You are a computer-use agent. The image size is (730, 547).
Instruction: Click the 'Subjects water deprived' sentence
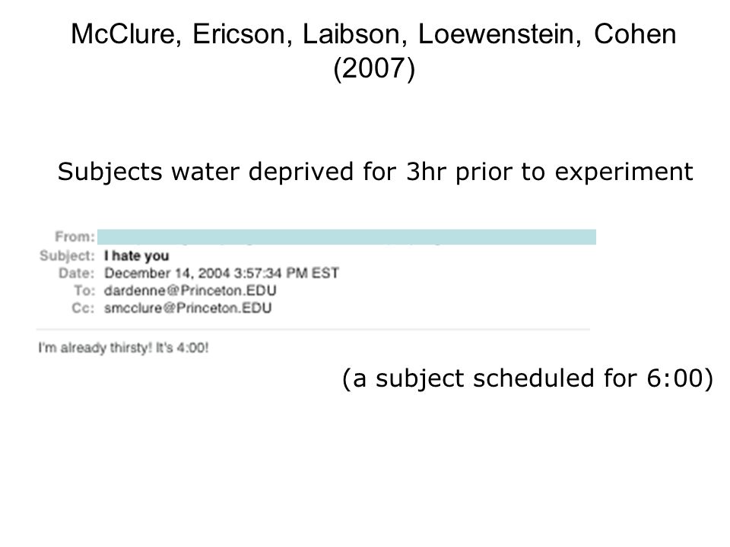point(375,172)
